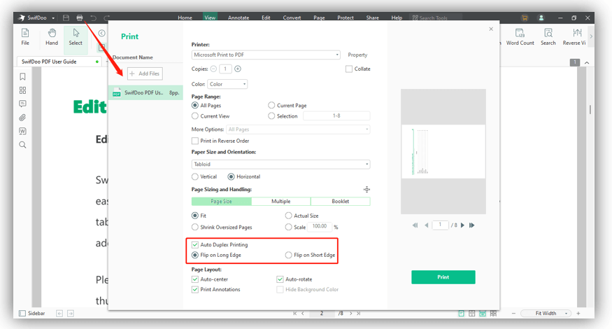Viewport: 612px width, 329px height.
Task: Toggle the Auto-rotate checkbox
Action: pyautogui.click(x=280, y=279)
